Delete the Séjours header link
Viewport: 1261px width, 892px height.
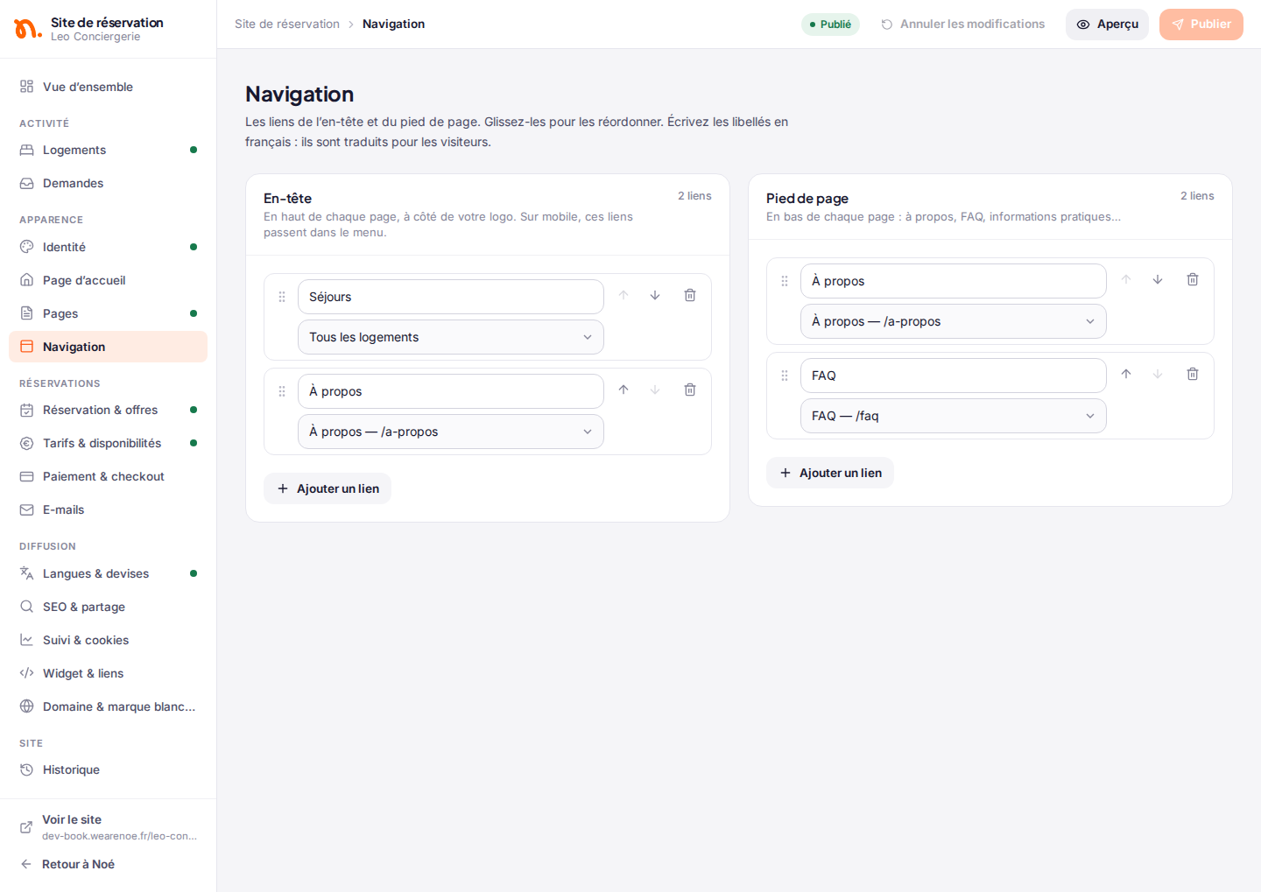[x=690, y=295]
